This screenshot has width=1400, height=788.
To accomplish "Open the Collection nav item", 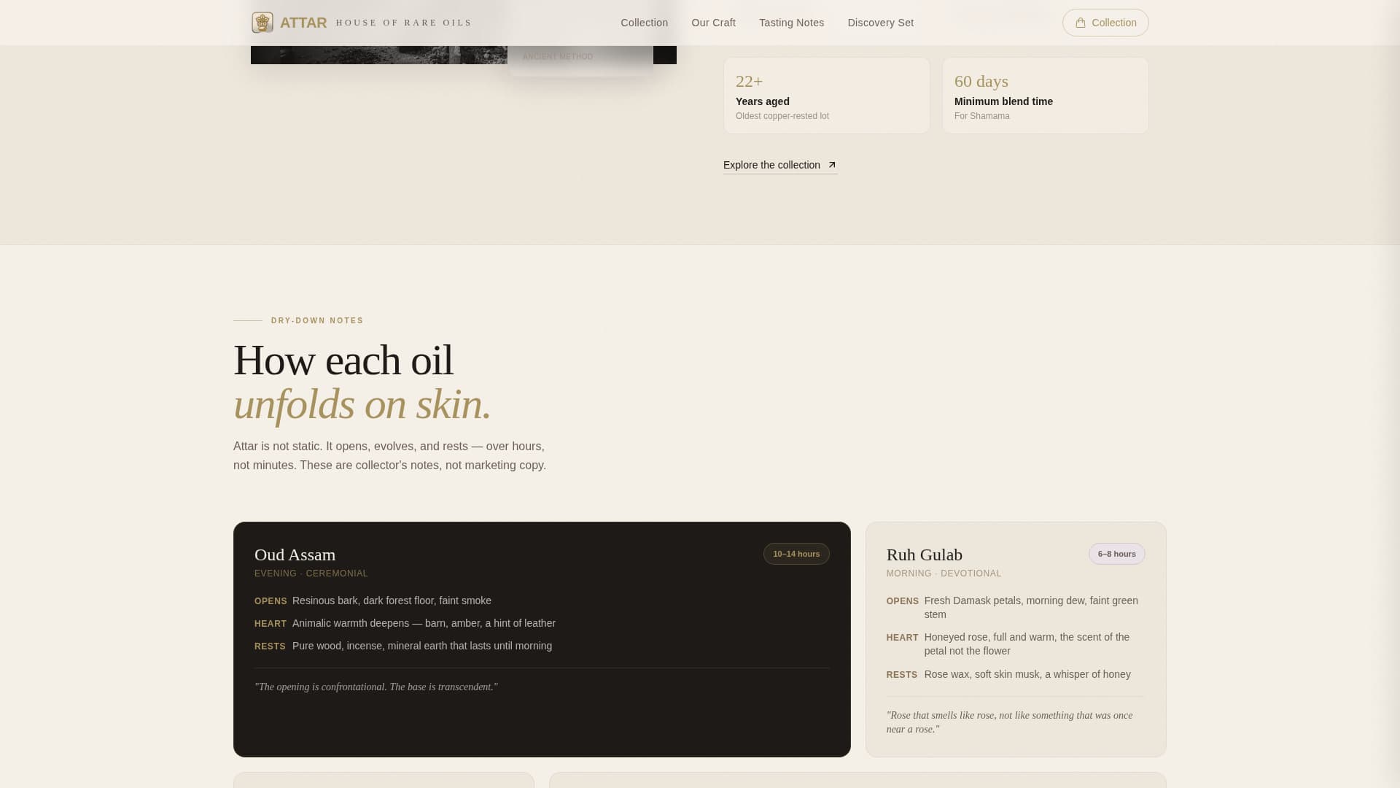I will (x=644, y=23).
